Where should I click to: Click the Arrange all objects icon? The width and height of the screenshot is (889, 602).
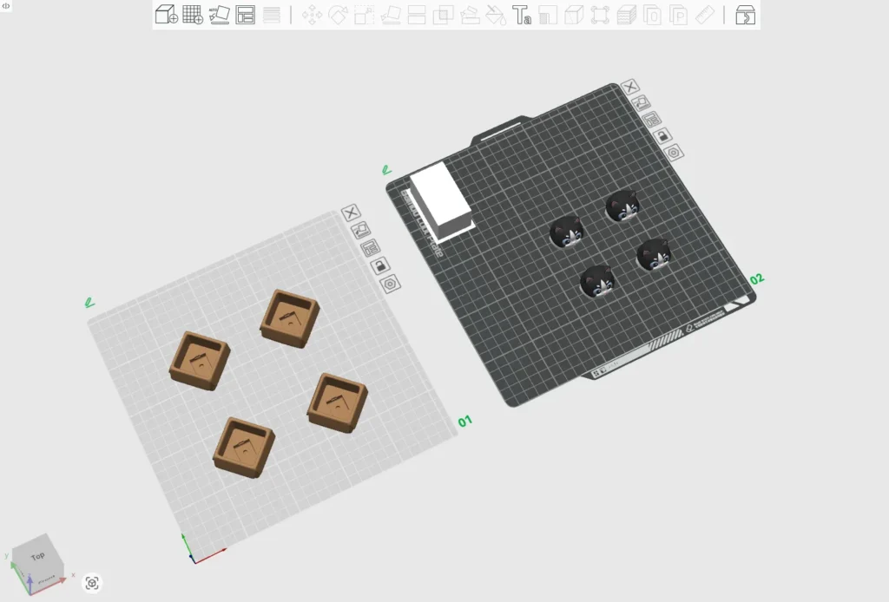pos(246,15)
